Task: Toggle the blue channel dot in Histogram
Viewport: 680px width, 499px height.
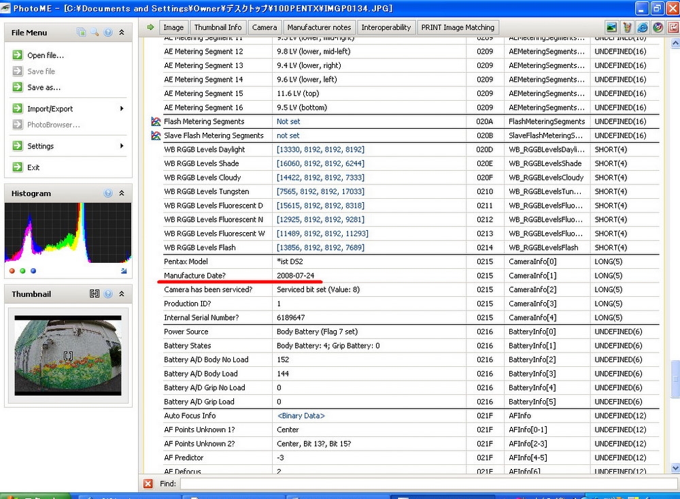Action: (33, 271)
